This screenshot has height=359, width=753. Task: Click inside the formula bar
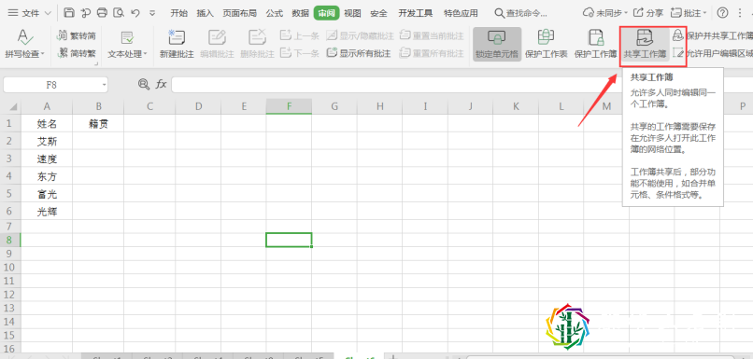462,85
